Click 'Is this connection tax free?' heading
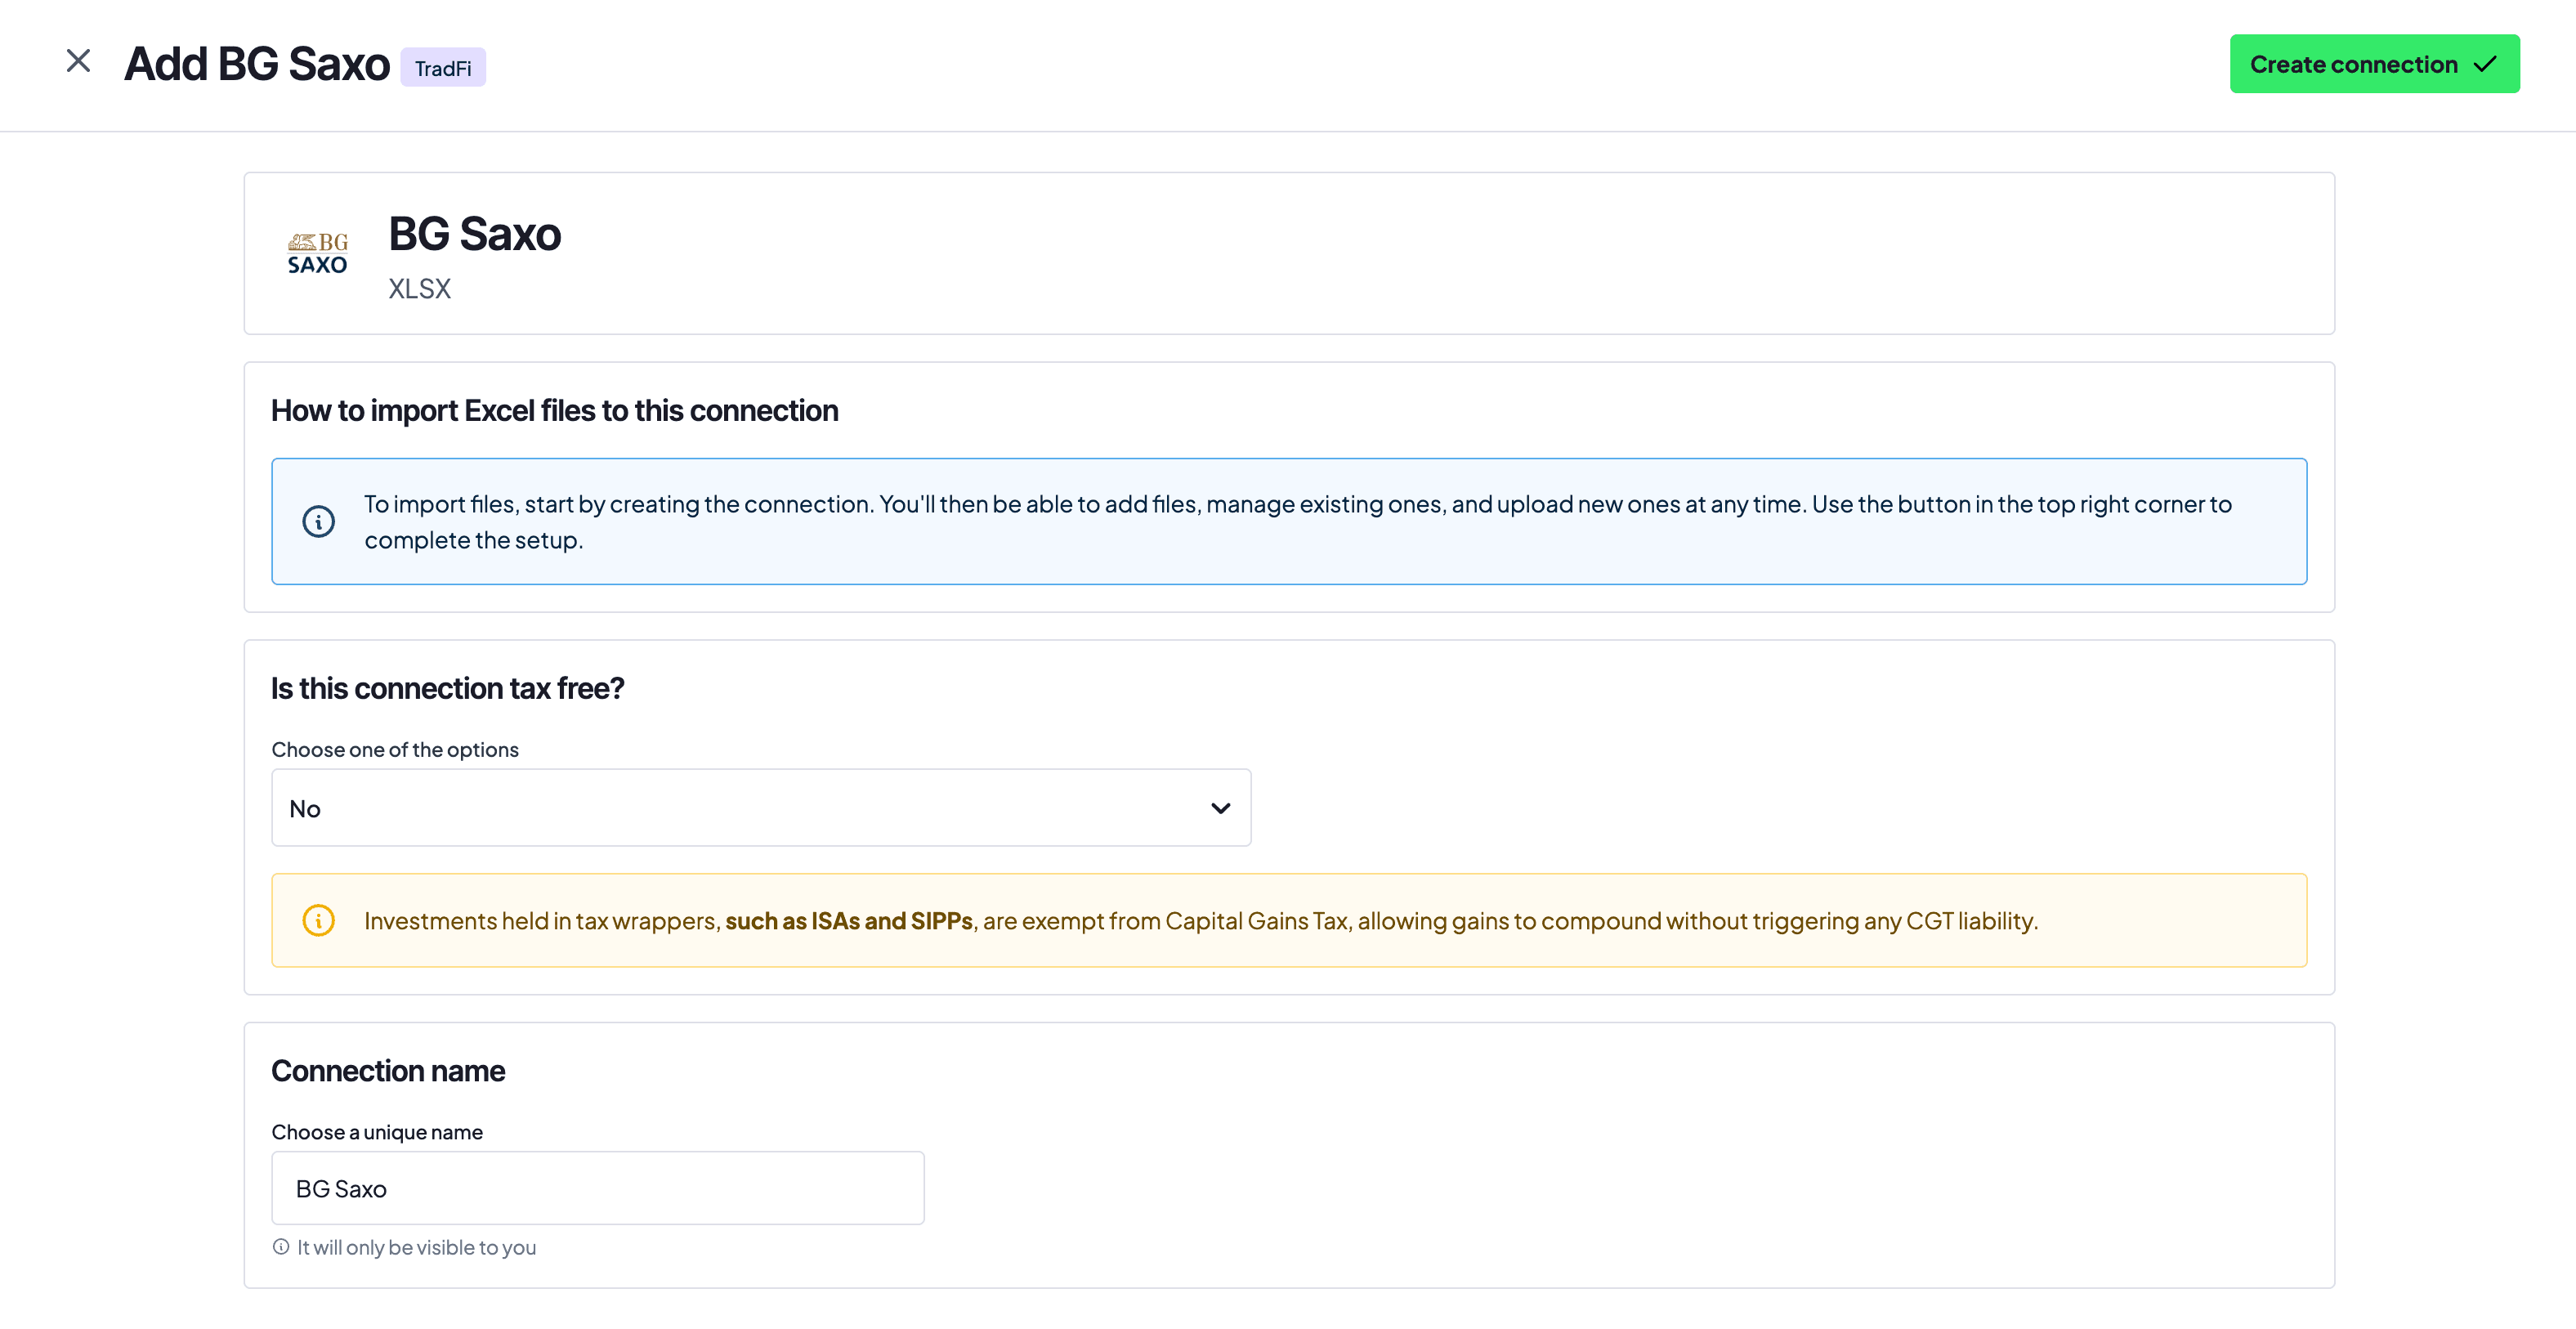Viewport: 2576px width, 1329px height. (448, 689)
